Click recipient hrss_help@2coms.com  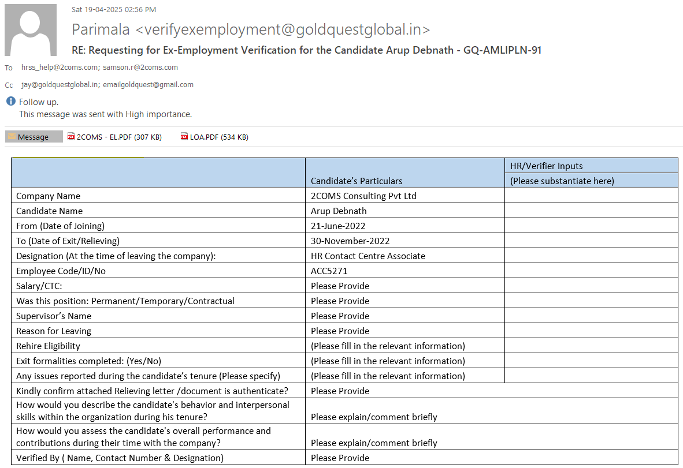(60, 68)
